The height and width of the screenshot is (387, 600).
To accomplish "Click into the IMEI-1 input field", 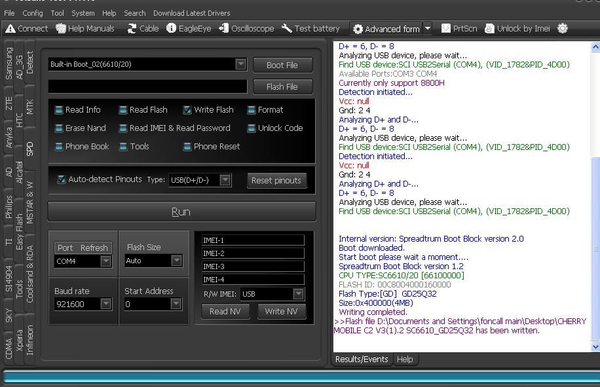I will [253, 240].
